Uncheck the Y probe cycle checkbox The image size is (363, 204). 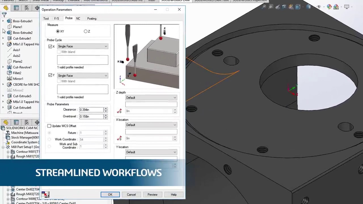tap(50, 75)
